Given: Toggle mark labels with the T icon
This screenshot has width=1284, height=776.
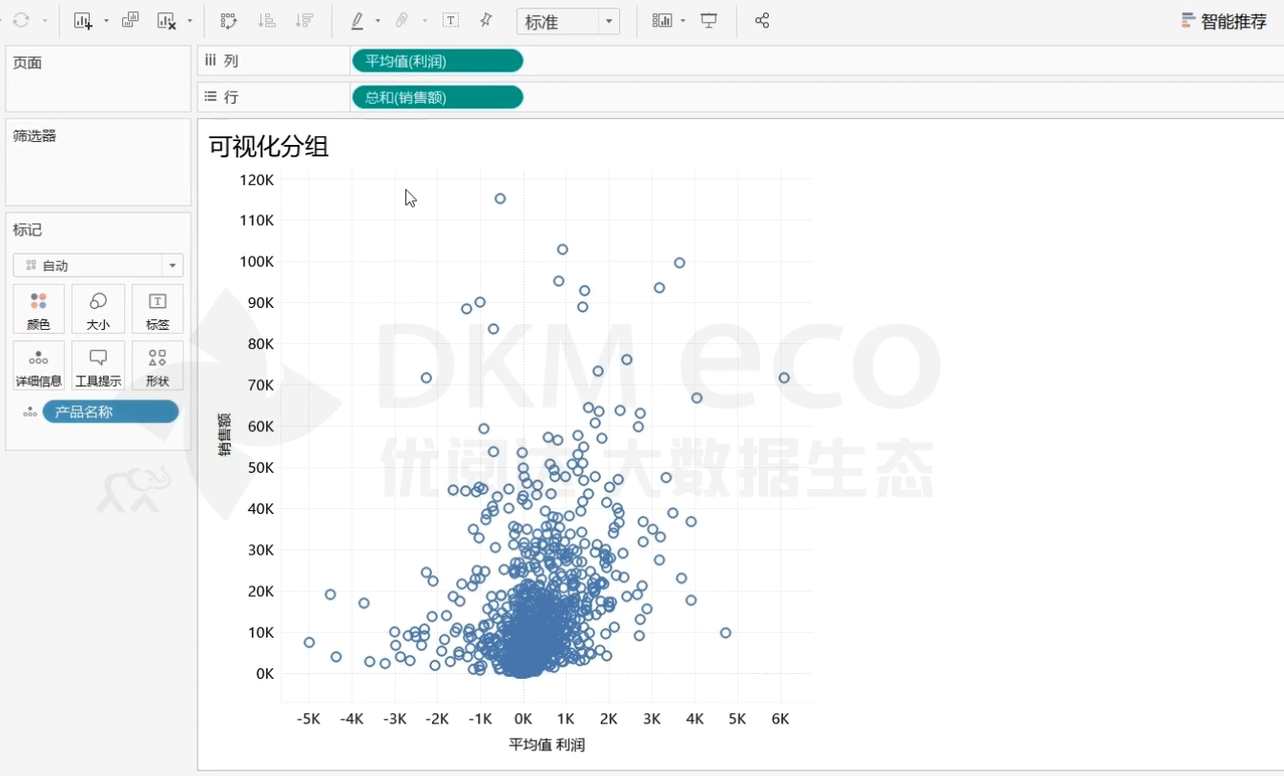Looking at the screenshot, I should click(450, 21).
